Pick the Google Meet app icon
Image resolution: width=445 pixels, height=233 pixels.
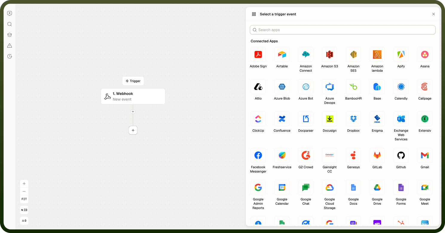pos(425,187)
